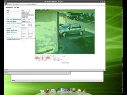The image size is (127, 95).
Task: Open the yellow weather icon in dock
Action: click(79, 91)
